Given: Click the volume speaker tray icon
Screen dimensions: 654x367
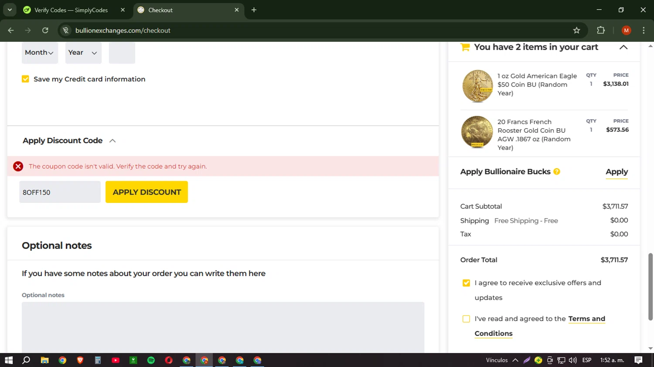Looking at the screenshot, I should click(x=573, y=360).
